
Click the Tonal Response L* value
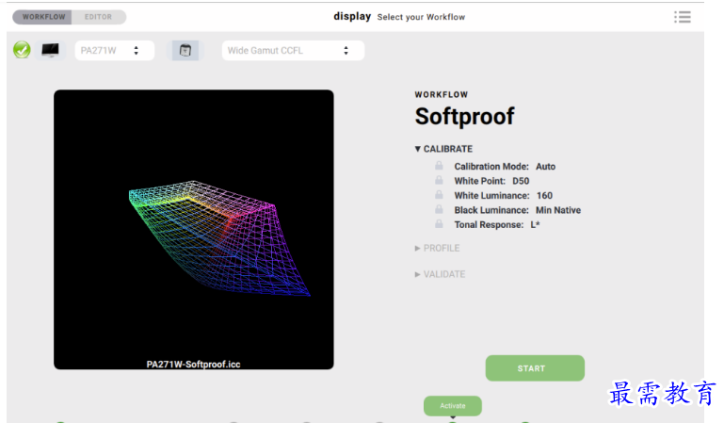[535, 225]
